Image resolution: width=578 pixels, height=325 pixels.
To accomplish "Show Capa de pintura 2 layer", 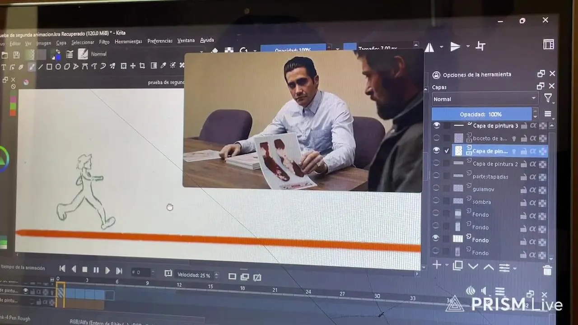I will tap(436, 163).
